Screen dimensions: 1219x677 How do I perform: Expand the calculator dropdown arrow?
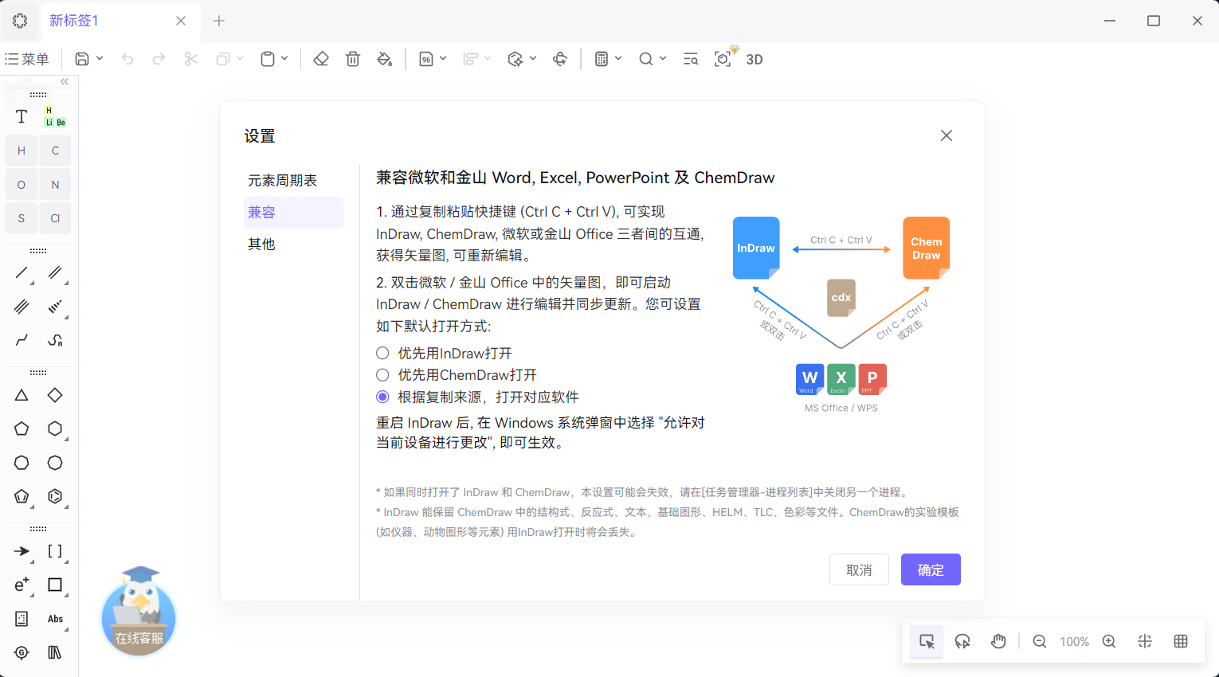coord(618,59)
